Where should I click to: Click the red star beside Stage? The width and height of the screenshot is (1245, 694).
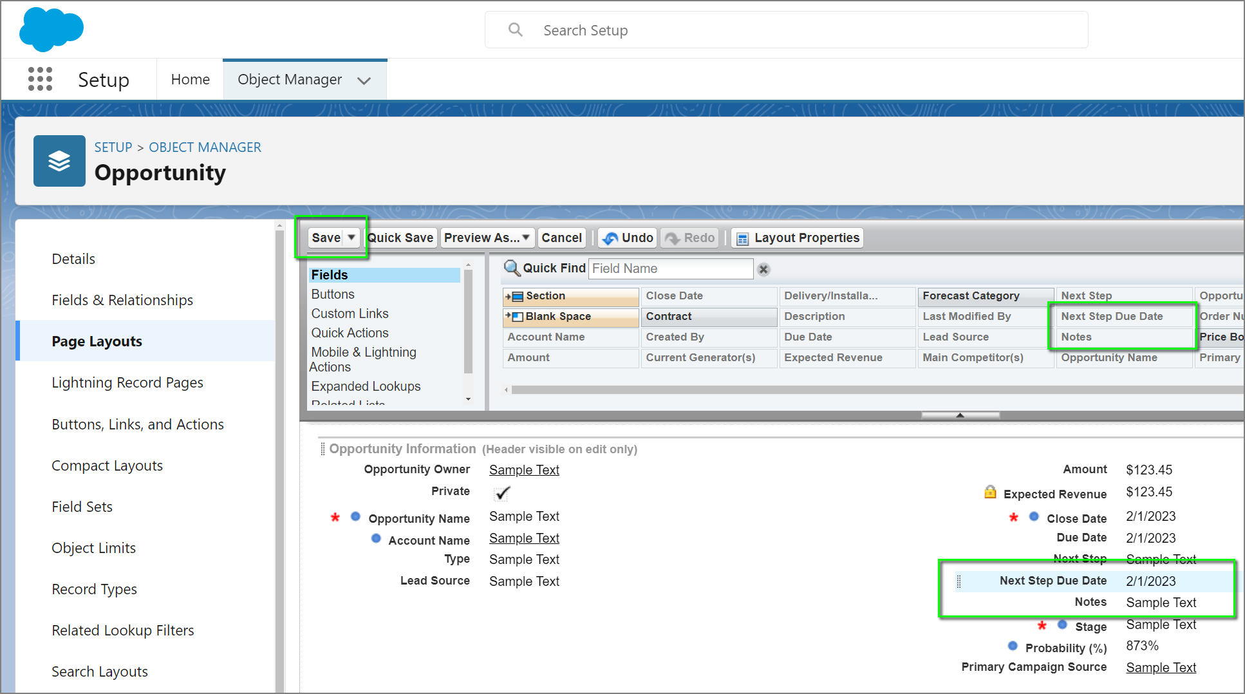(1042, 625)
